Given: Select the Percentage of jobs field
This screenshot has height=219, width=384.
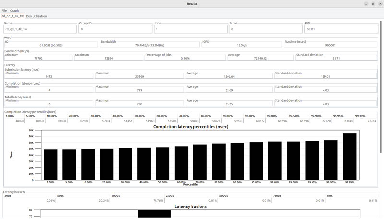Looking at the screenshot, I should 185,58.
